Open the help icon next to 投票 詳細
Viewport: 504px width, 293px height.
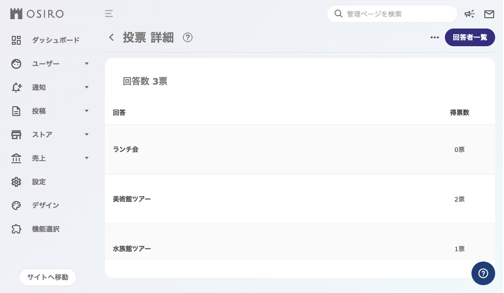pos(188,37)
